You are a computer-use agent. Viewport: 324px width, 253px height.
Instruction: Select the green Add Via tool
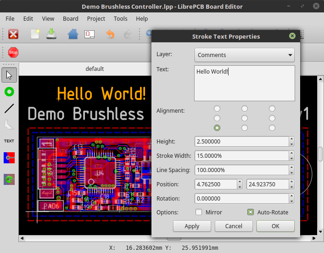(9, 92)
